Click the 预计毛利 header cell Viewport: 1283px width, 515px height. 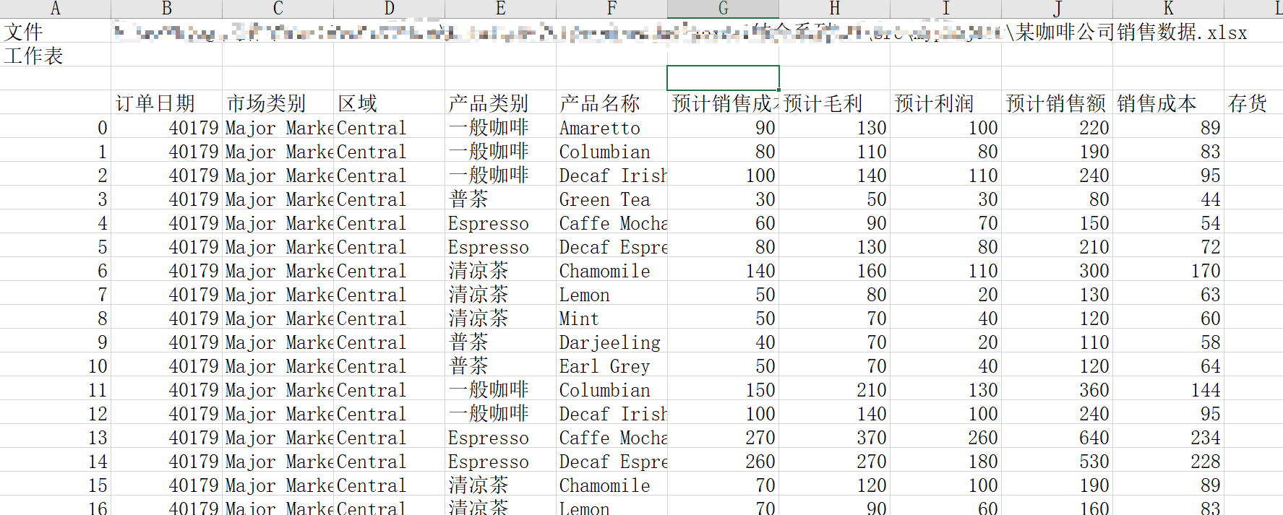click(835, 103)
